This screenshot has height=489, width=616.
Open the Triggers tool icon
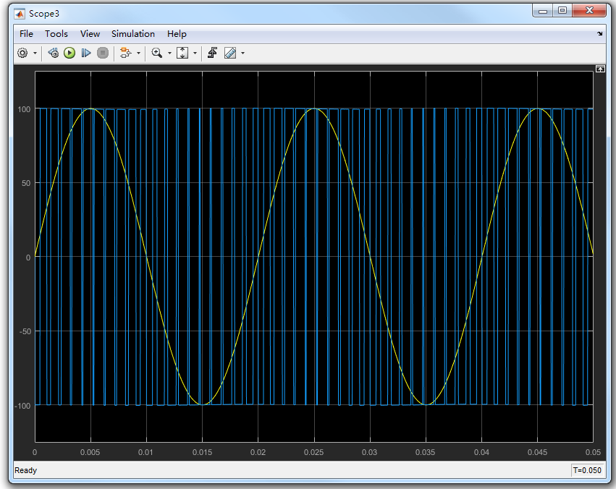[213, 53]
